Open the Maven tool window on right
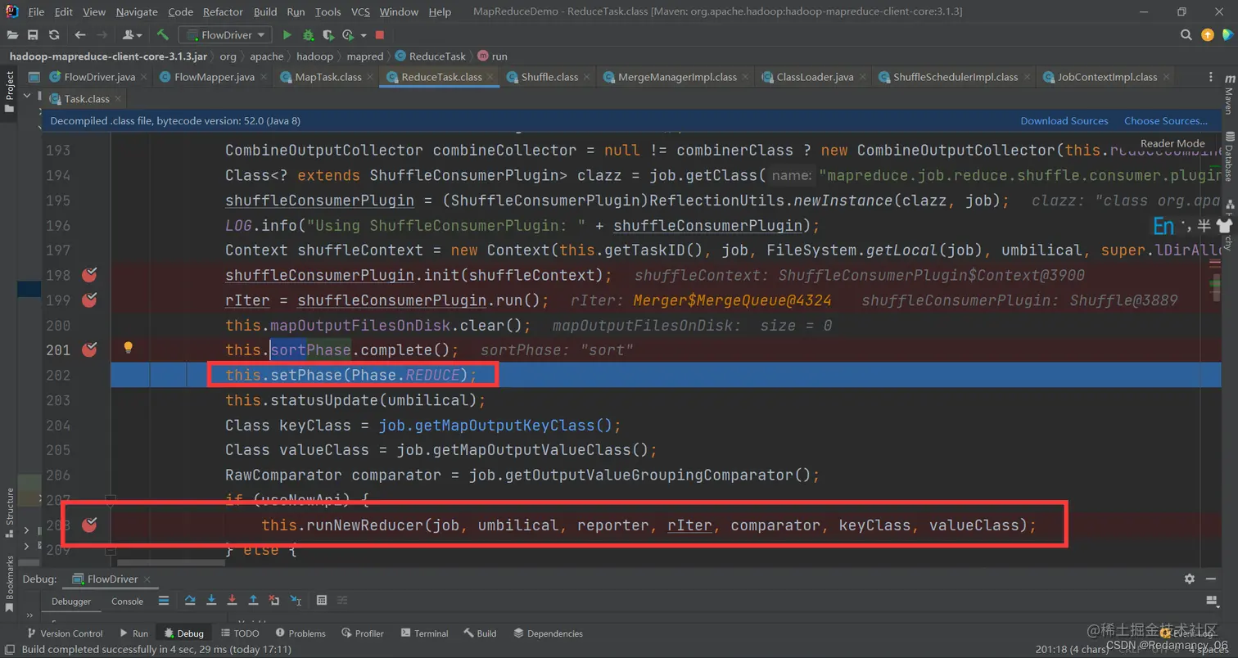1238x658 pixels. 1229,96
